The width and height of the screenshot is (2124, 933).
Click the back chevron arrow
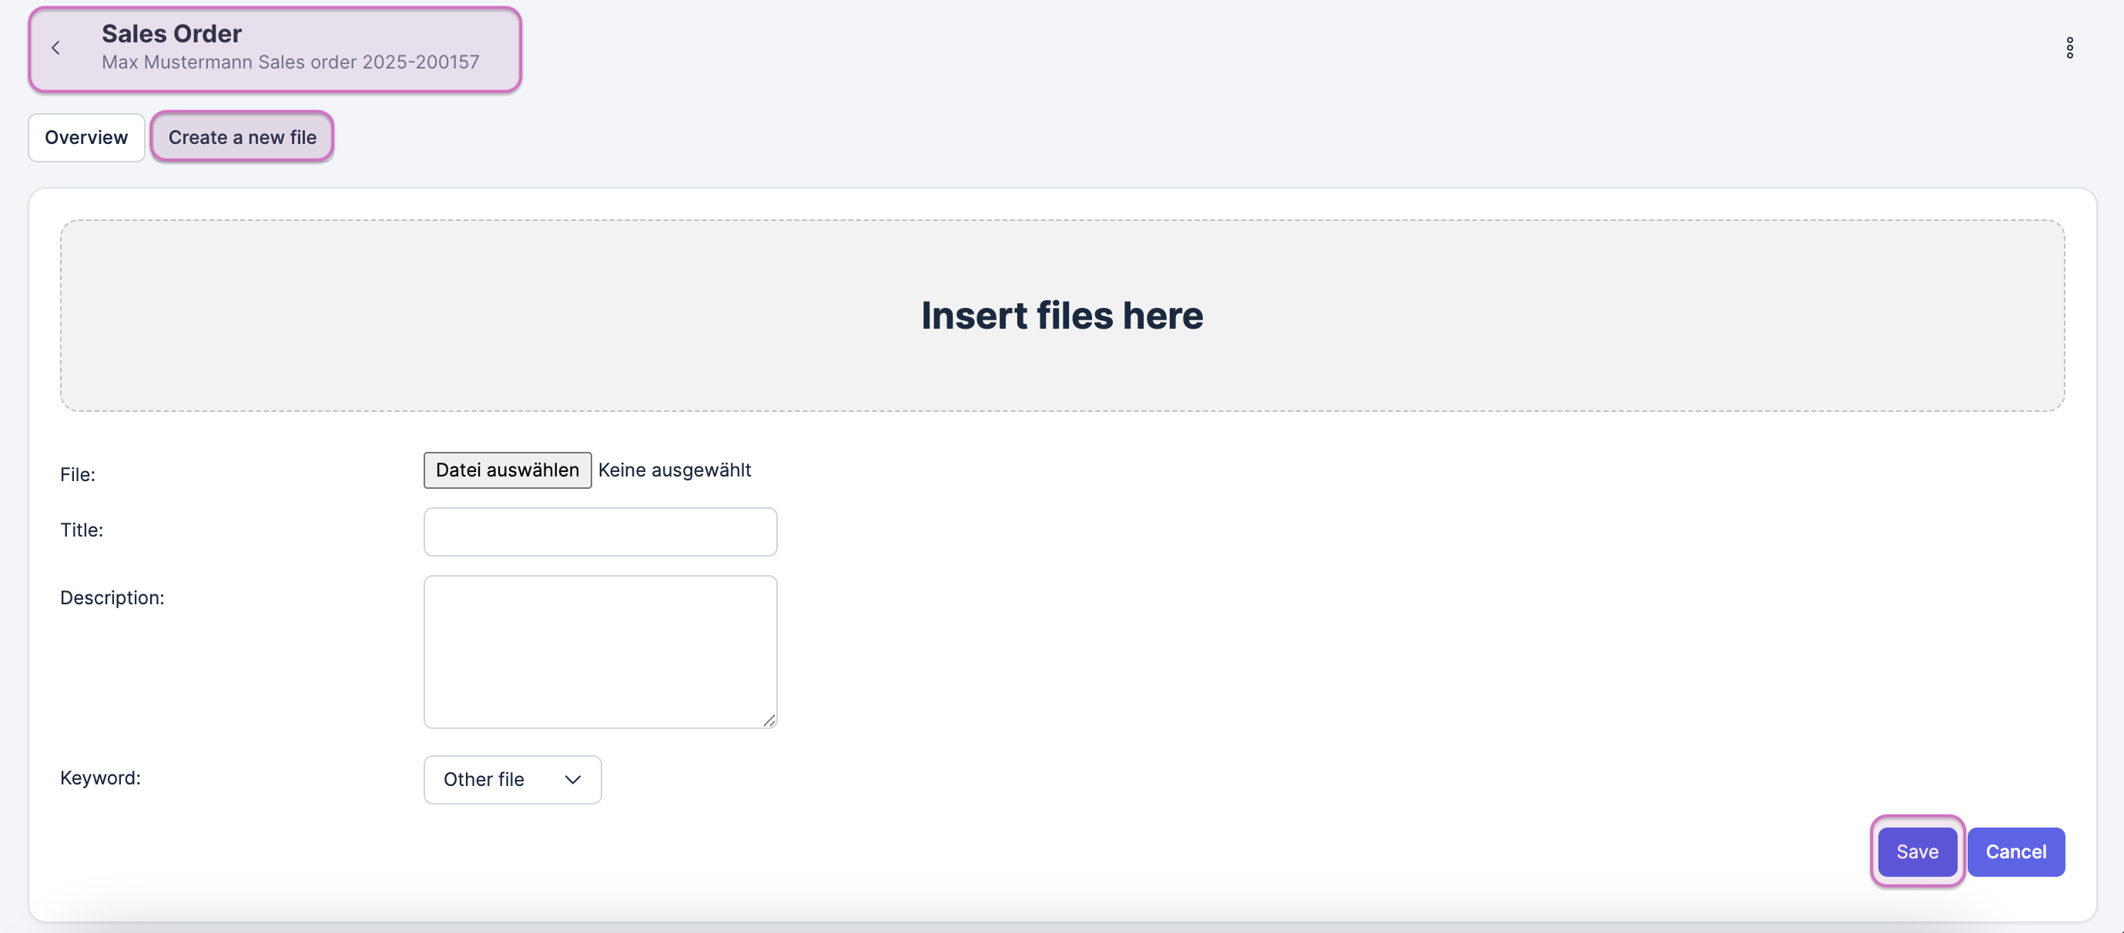coord(55,48)
